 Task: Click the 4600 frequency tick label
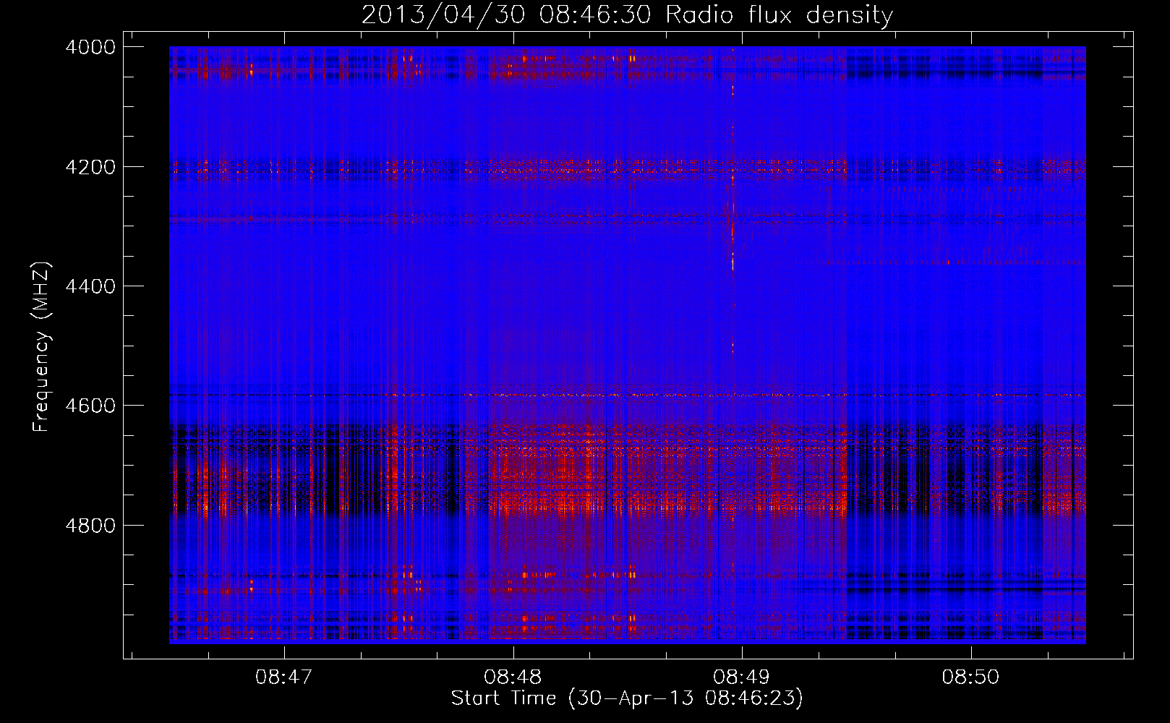pos(90,406)
